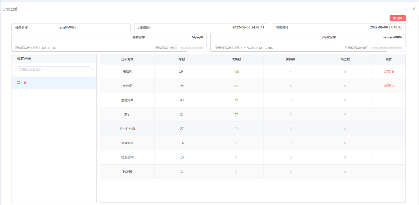Open the 错误日志 for the 表数据 row
The width and height of the screenshot is (419, 205).
tap(388, 86)
